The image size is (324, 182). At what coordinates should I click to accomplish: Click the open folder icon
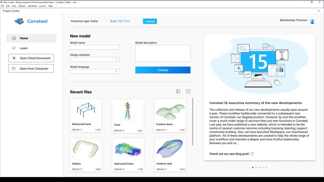pos(14,68)
